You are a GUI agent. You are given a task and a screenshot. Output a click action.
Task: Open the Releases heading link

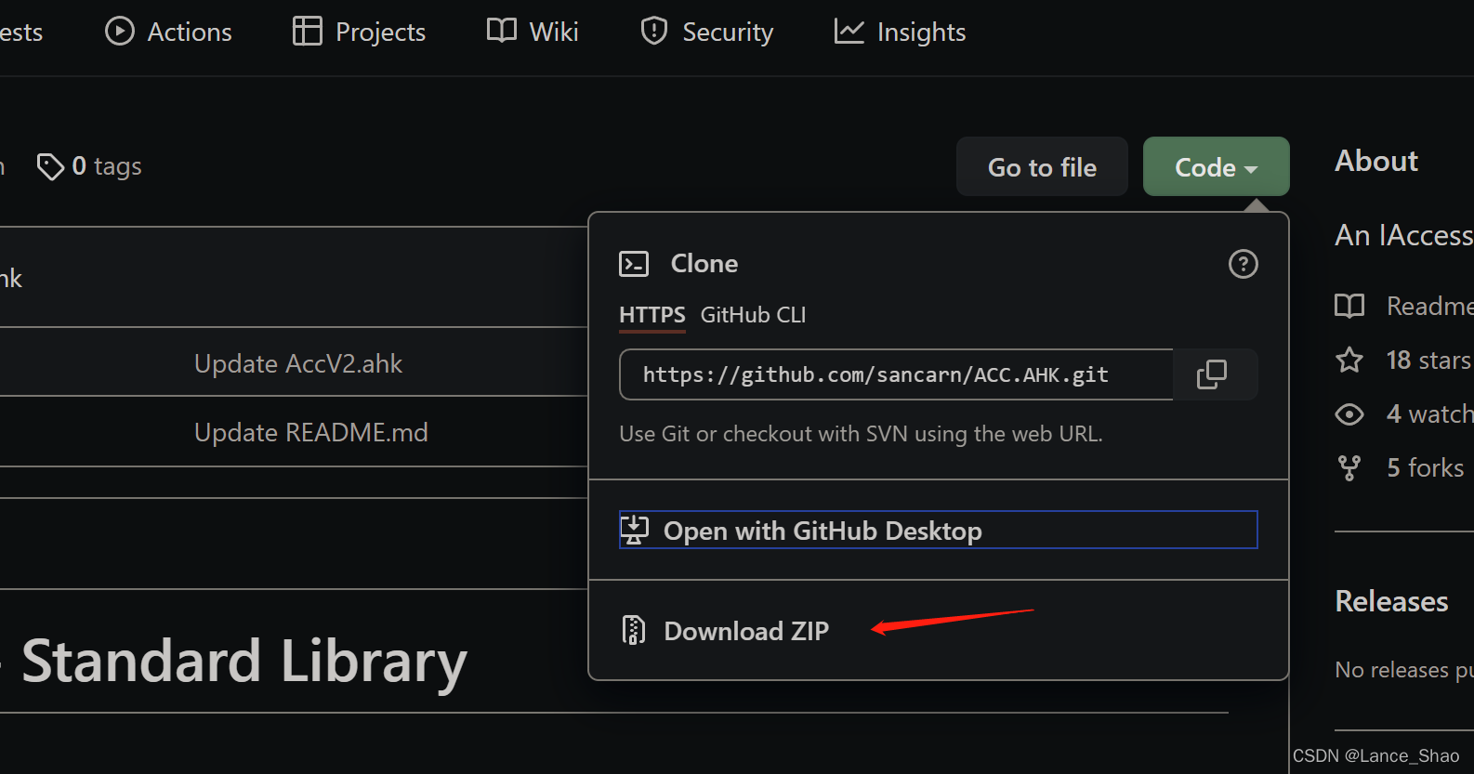(1391, 601)
